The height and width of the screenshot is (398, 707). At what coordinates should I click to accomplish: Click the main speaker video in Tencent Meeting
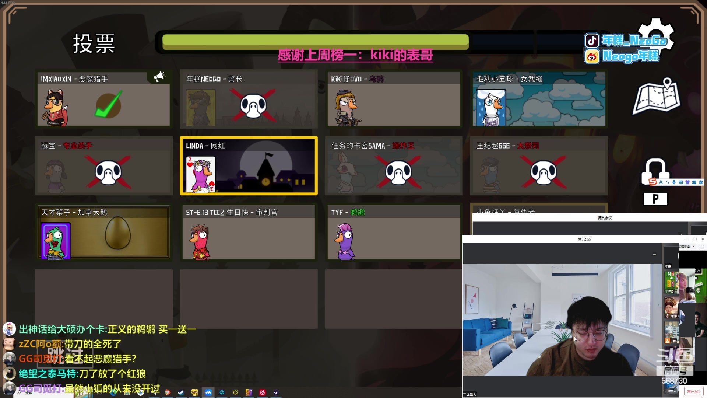562,320
